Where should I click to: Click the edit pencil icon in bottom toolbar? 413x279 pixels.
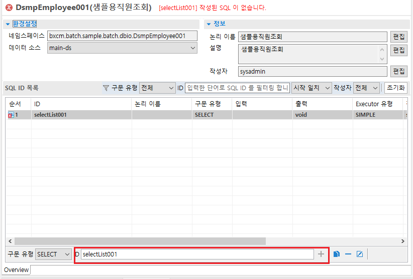359,254
